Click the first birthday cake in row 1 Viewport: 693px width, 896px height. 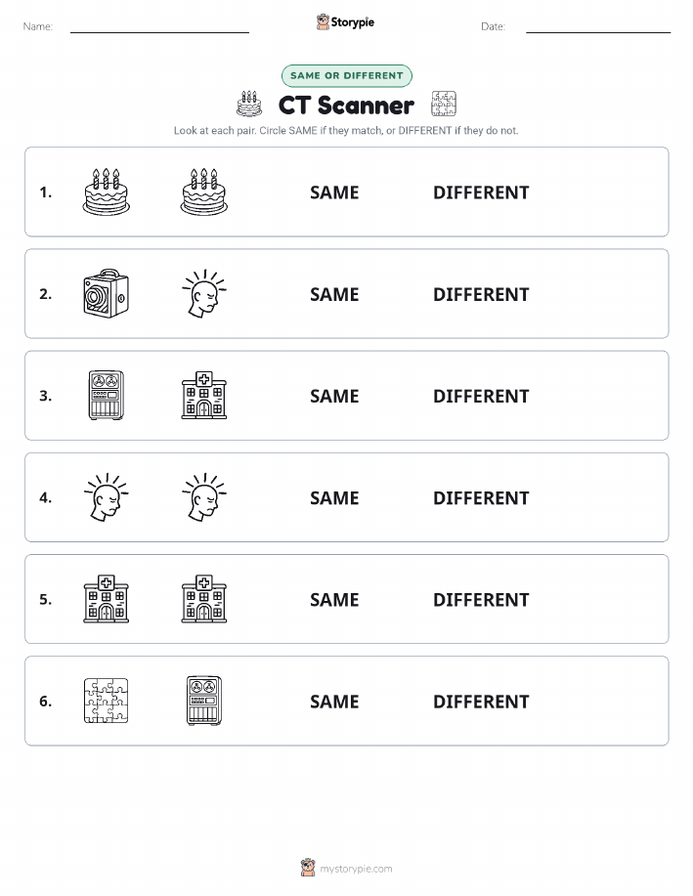[x=107, y=192]
